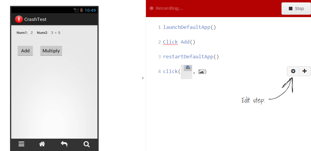
Task: Tap the Back arrow on the phone
Action: (x=64, y=144)
